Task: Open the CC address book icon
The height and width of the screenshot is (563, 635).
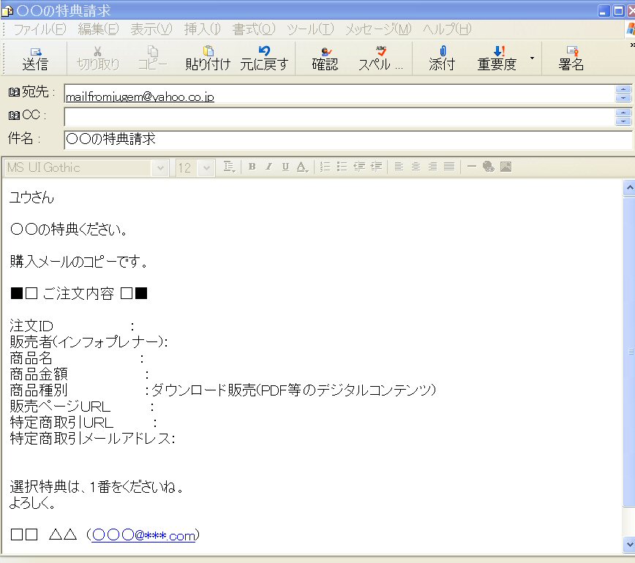Action: point(14,116)
